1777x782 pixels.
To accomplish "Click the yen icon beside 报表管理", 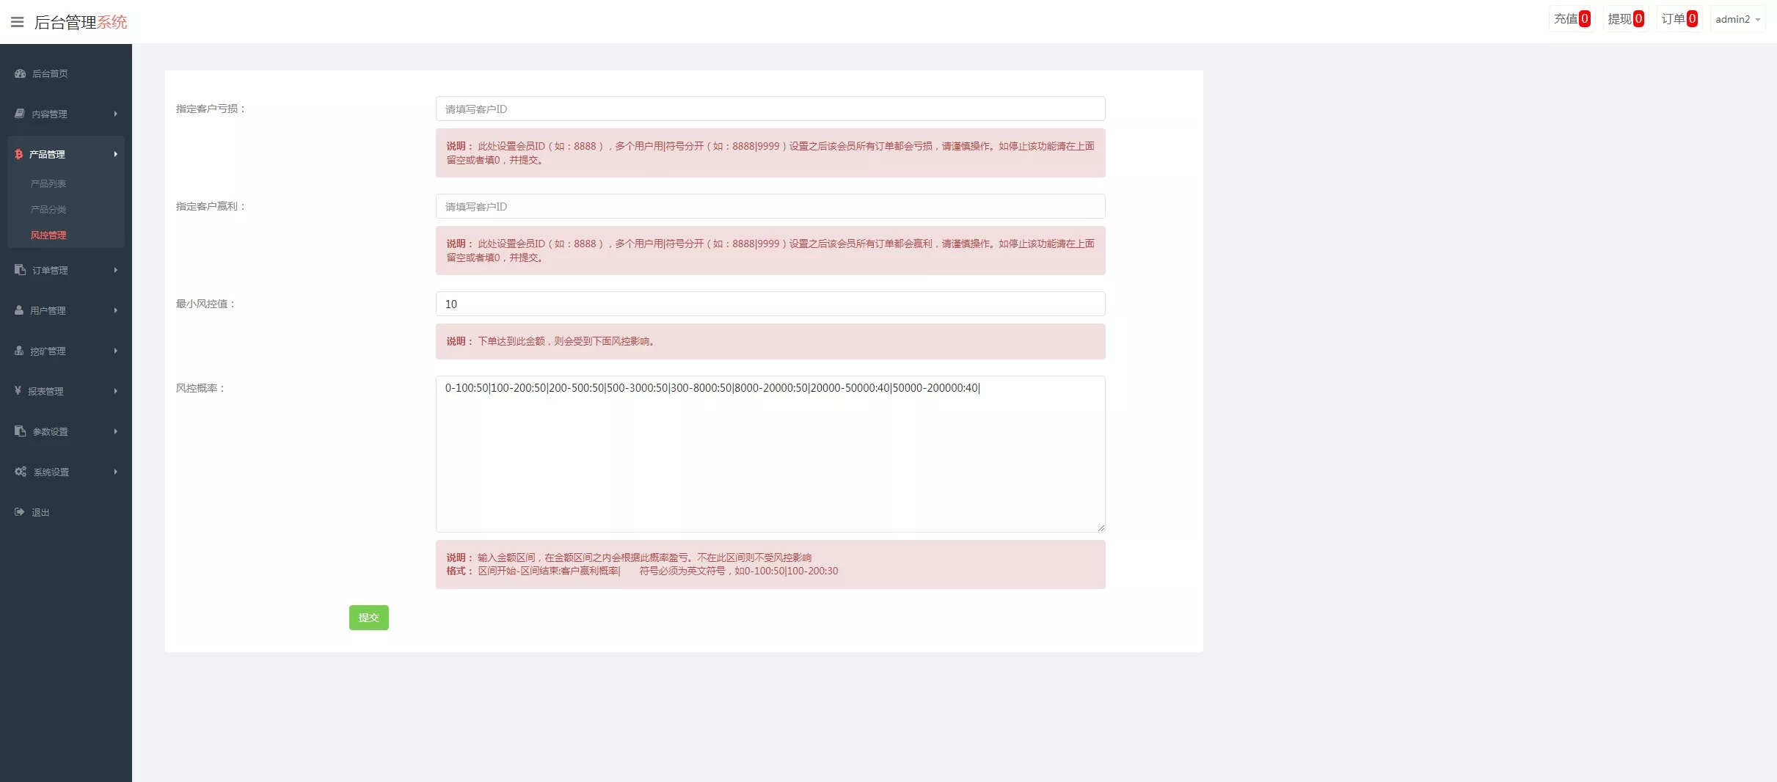I will coord(18,391).
